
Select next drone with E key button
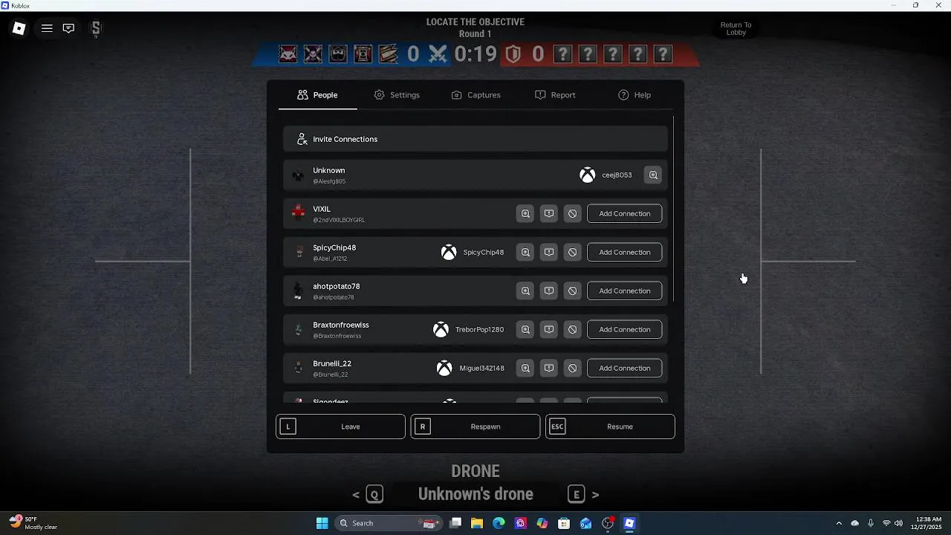(x=576, y=494)
